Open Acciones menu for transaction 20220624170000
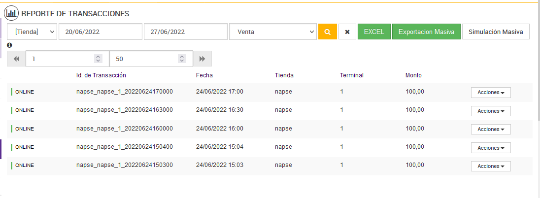The width and height of the screenshot is (540, 198). pyautogui.click(x=491, y=93)
